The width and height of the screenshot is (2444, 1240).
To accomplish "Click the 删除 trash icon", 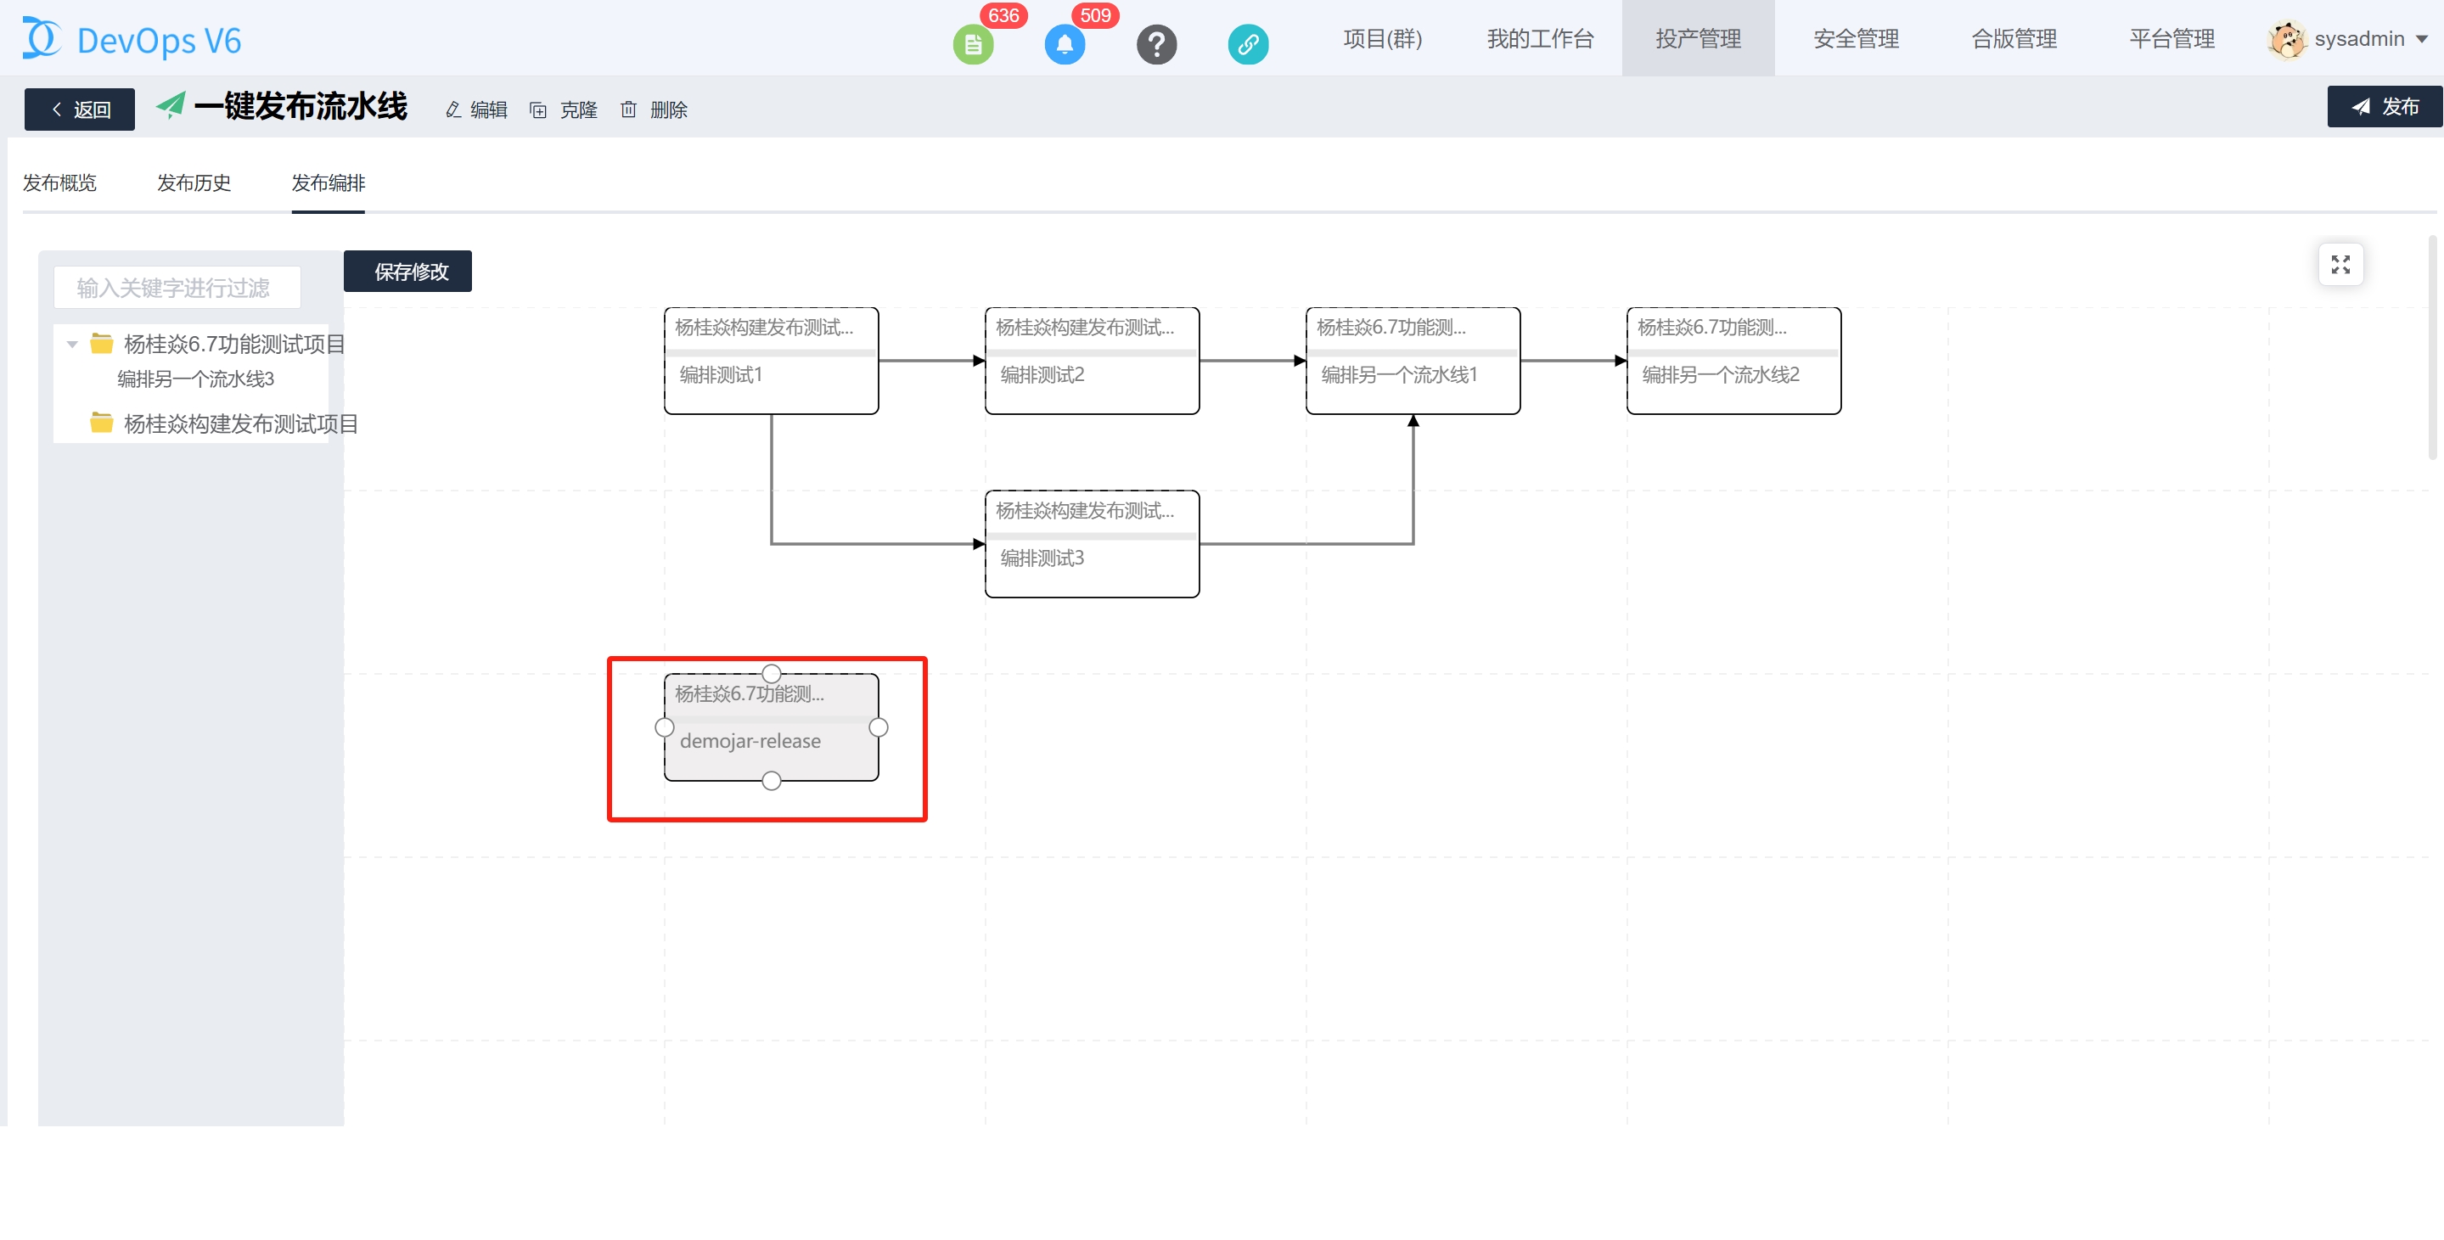I will [x=628, y=110].
